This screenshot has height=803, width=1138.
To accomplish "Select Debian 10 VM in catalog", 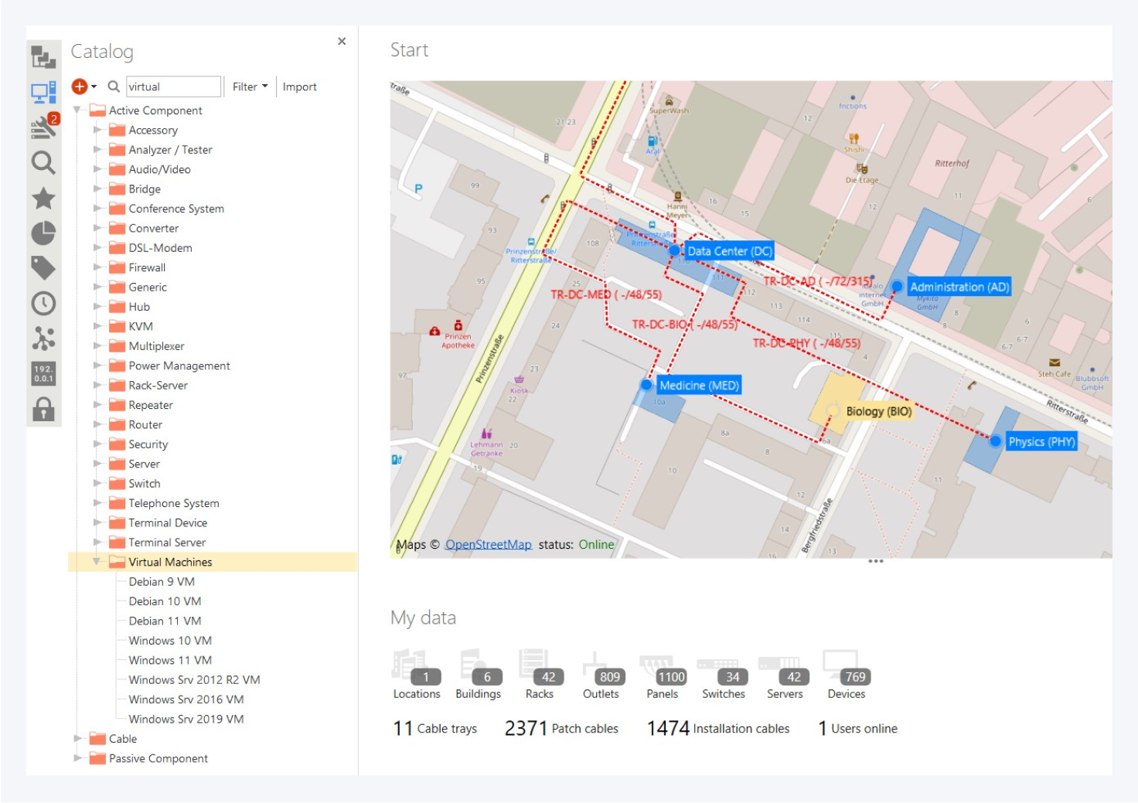I will click(165, 601).
